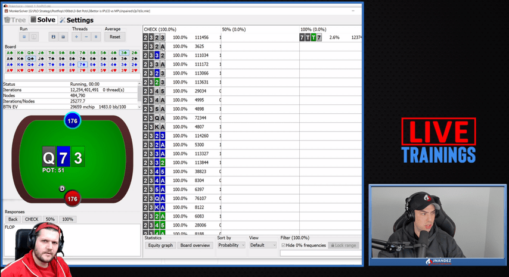Toggle the Ace of clubs board card
509x277 pixels.
[x=10, y=52]
